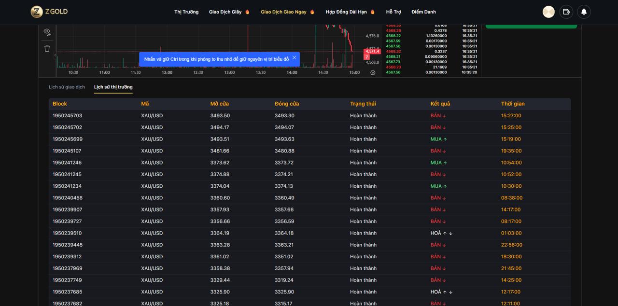The height and width of the screenshot is (306, 618).
Task: Open Giao Dịch Giây menu
Action: [229, 12]
